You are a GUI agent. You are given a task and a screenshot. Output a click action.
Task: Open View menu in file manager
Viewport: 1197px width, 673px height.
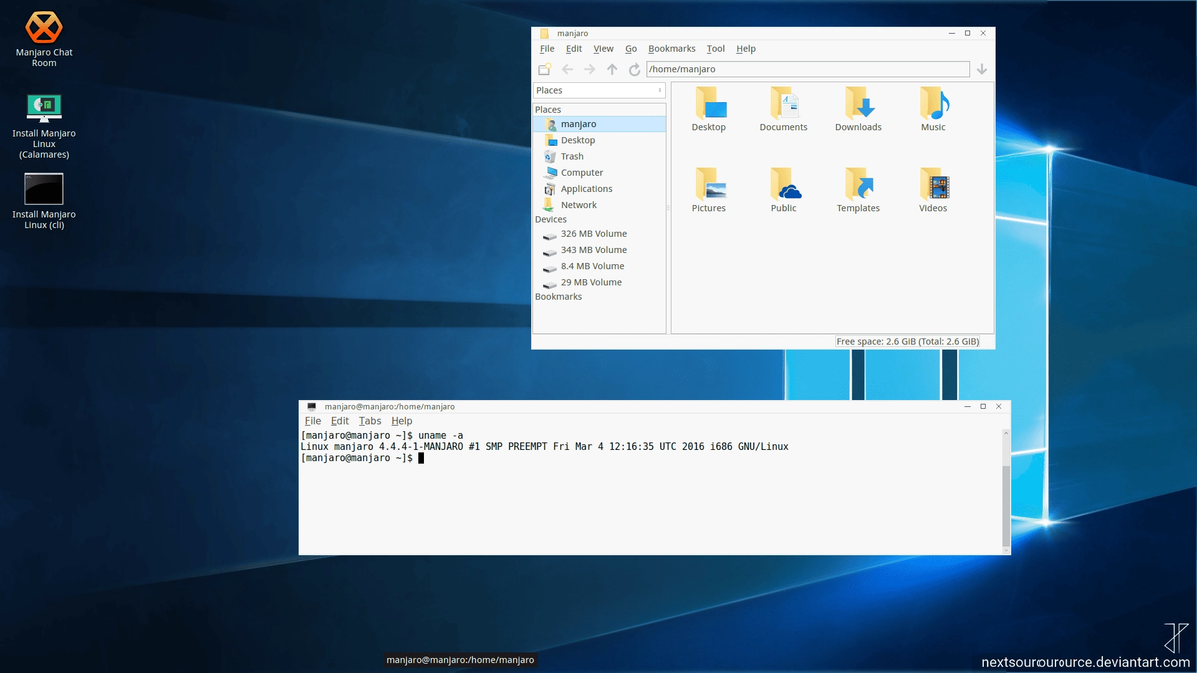tap(603, 49)
